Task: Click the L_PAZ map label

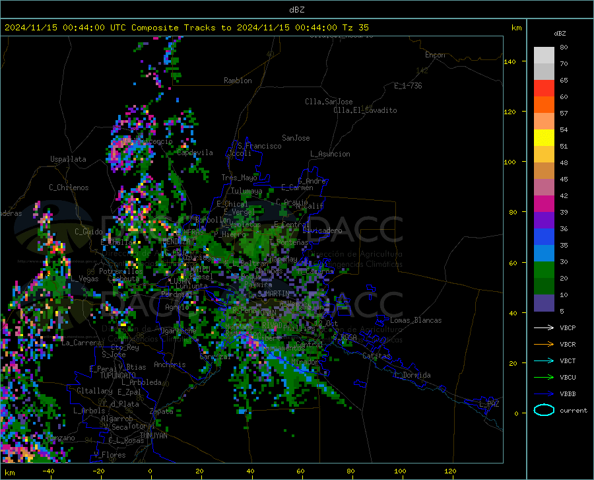Action: pos(489,404)
